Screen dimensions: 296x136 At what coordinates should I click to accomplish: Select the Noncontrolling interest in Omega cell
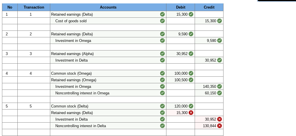tap(108, 93)
